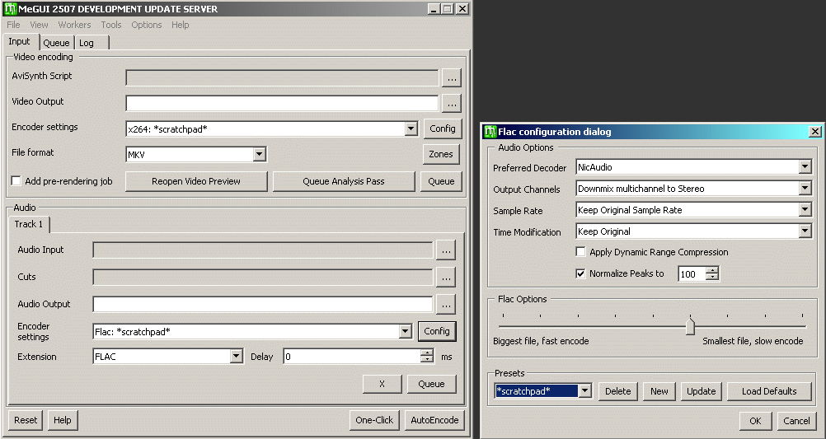Open the Sample Rate dropdown
This screenshot has height=439, width=826.
click(805, 210)
